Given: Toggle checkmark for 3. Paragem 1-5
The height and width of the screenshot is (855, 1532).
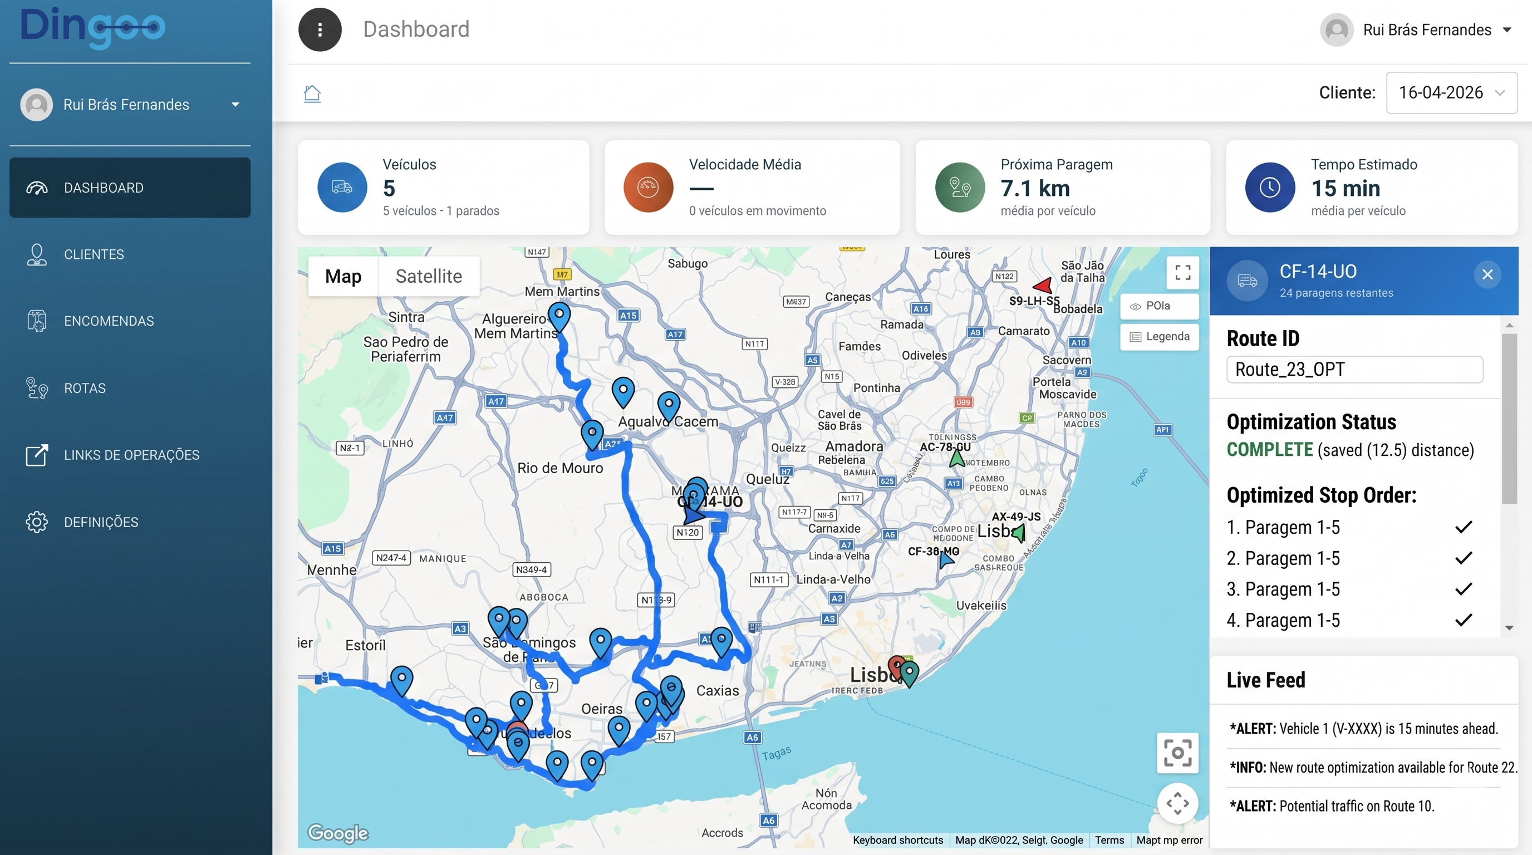Looking at the screenshot, I should 1464,588.
